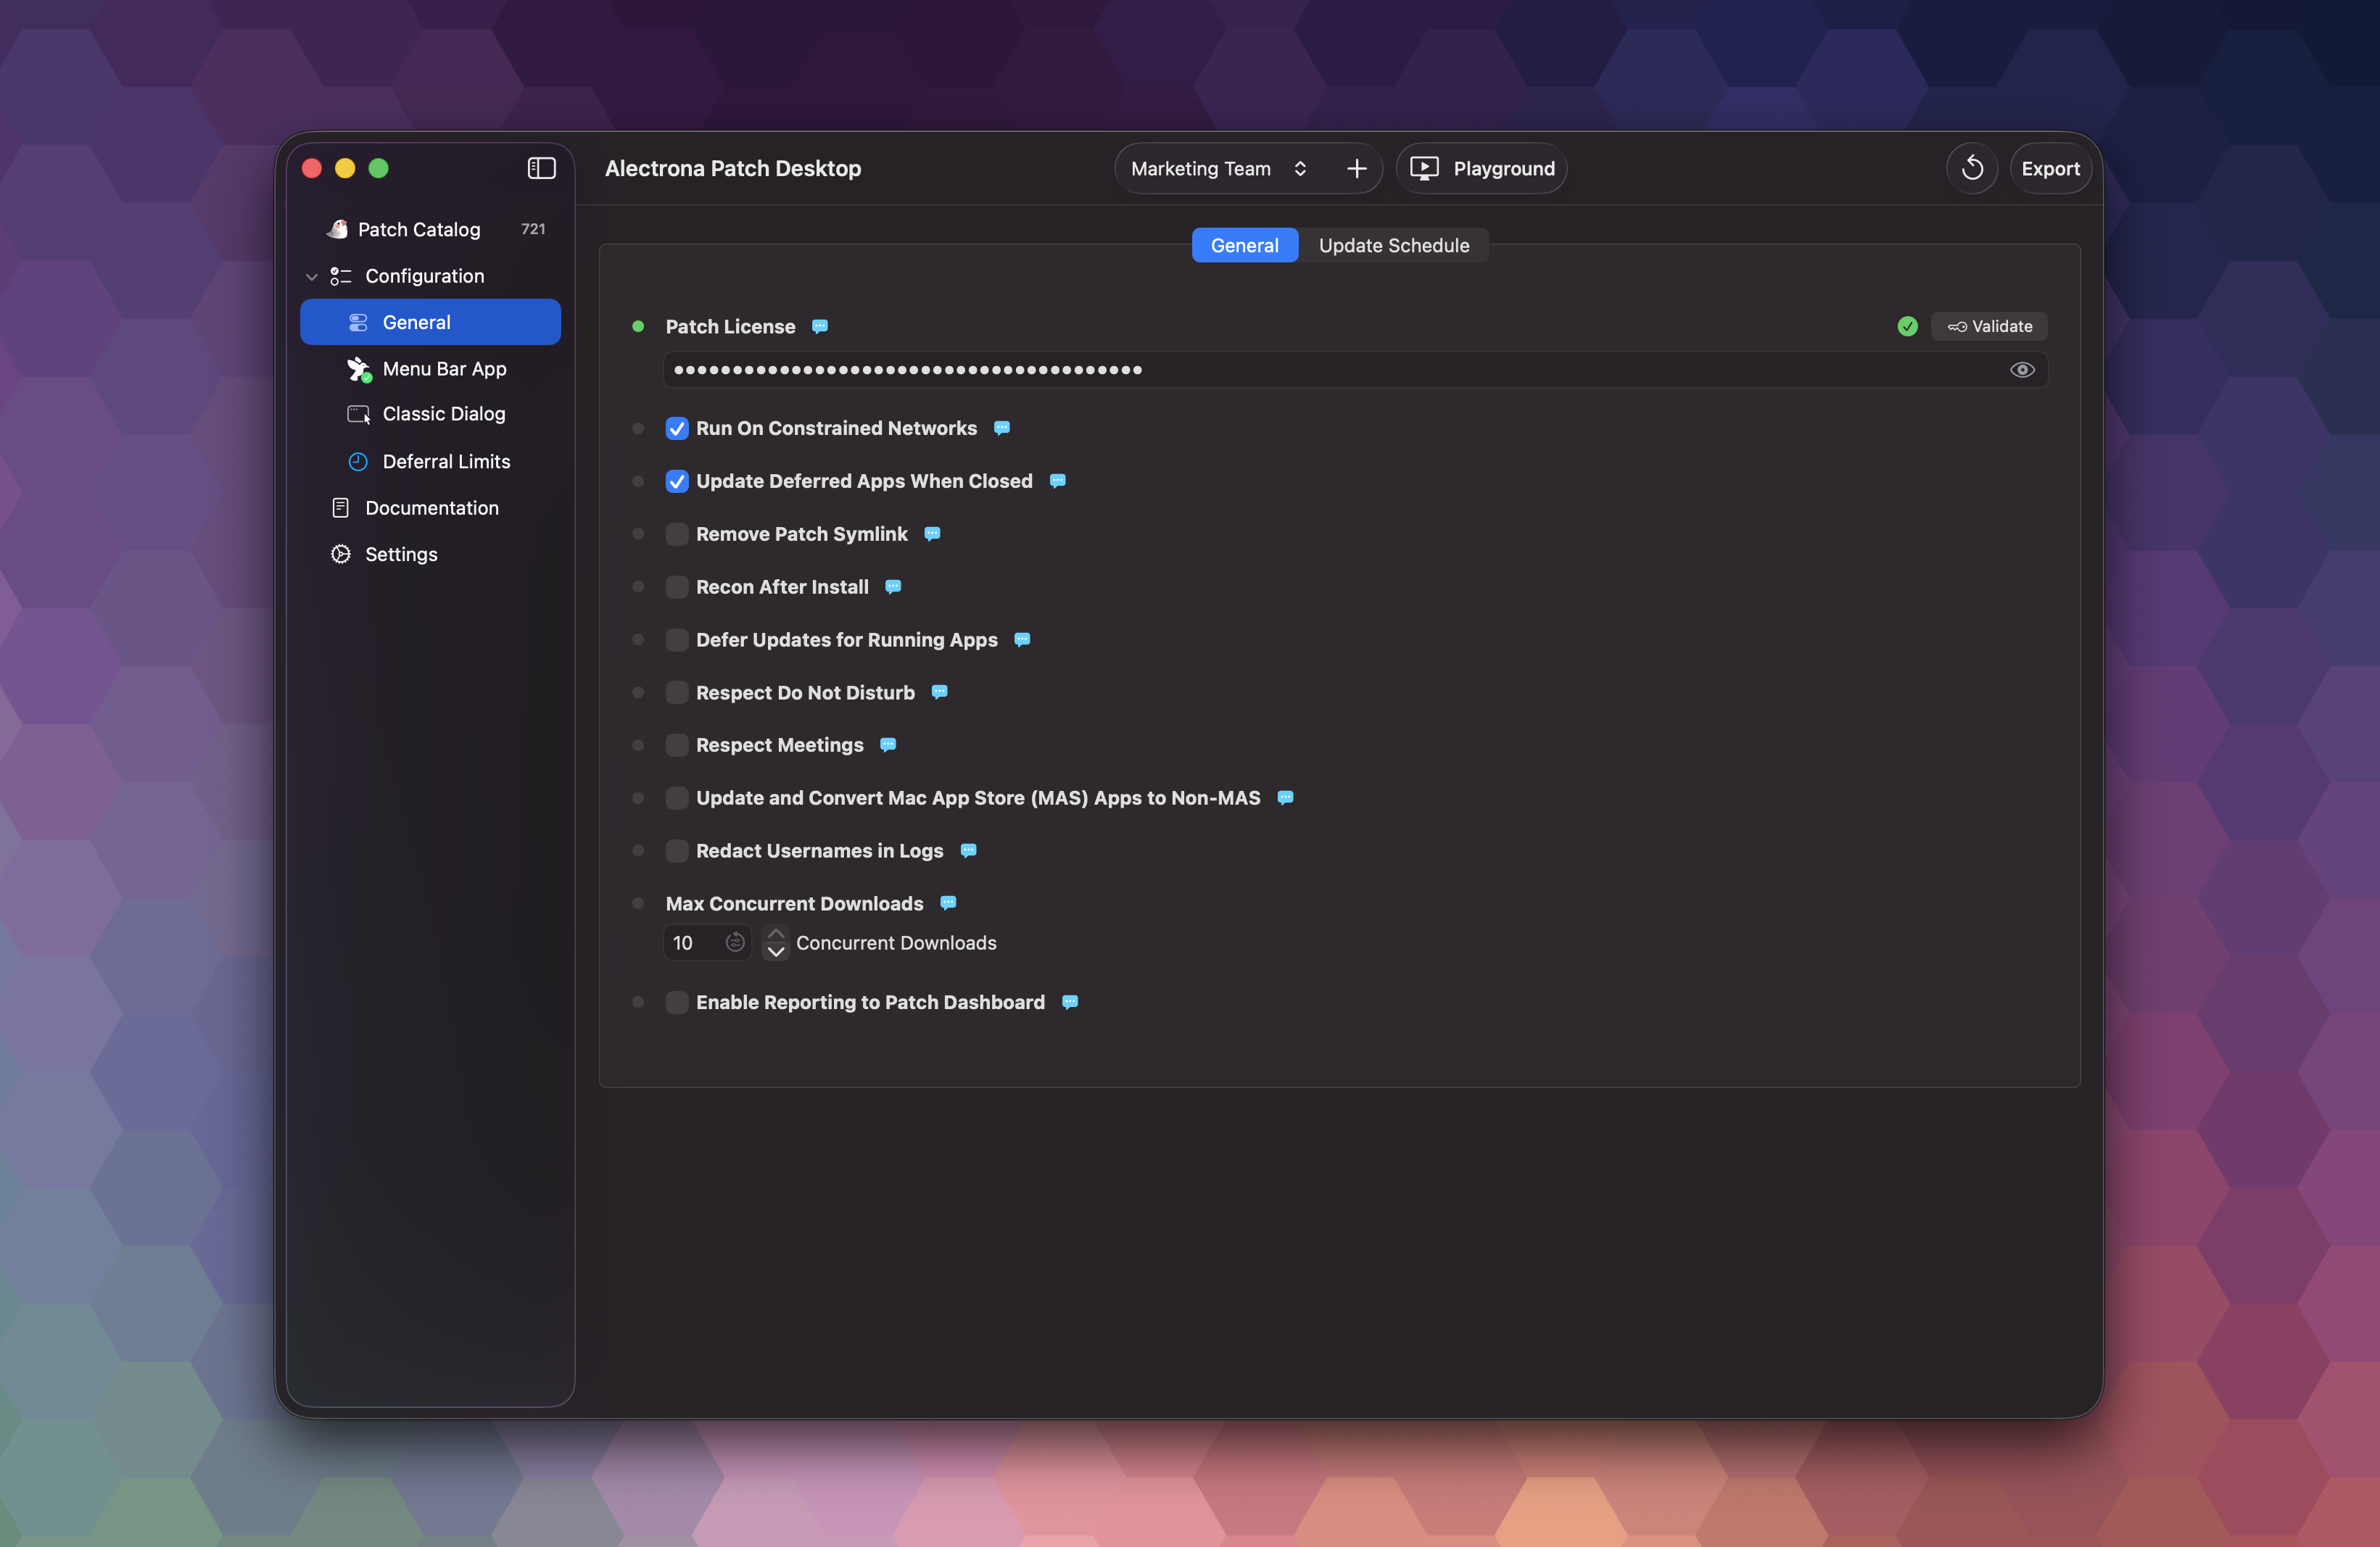The image size is (2380, 1547).
Task: Check Update and Convert MAS Apps option
Action: click(677, 797)
